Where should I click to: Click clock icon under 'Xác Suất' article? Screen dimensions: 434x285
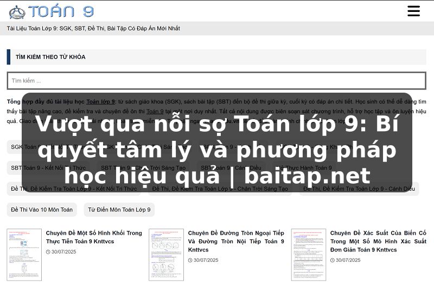click(333, 260)
